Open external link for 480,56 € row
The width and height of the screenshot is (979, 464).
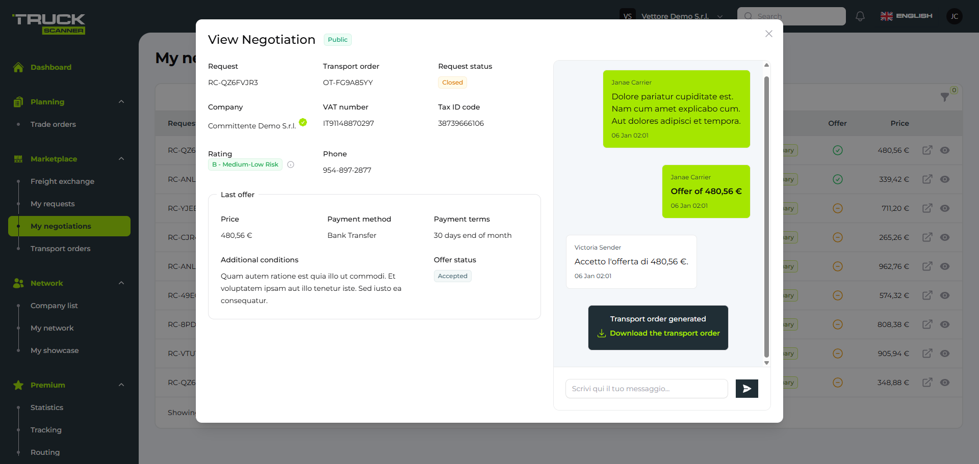[x=927, y=150]
